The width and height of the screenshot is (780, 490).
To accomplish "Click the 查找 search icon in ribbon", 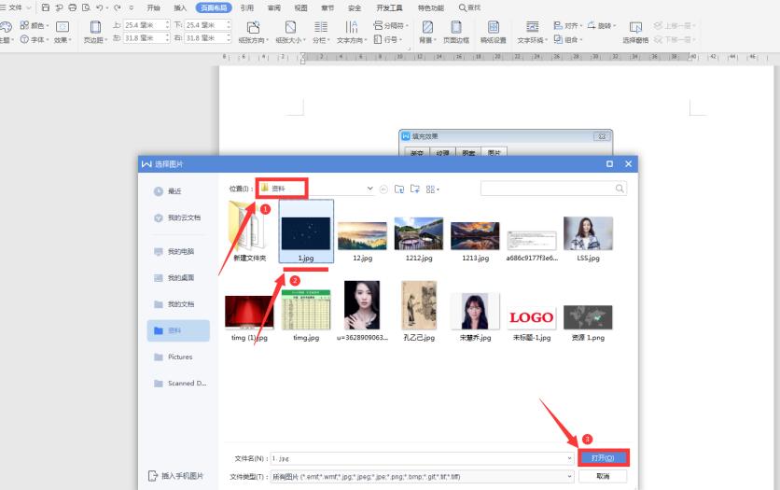I will coord(469,7).
